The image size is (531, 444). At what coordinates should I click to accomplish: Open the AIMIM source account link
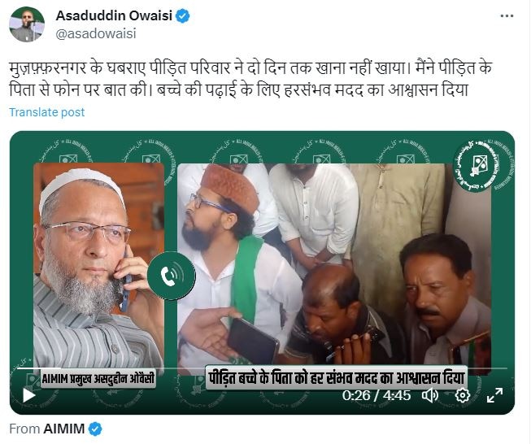[64, 429]
